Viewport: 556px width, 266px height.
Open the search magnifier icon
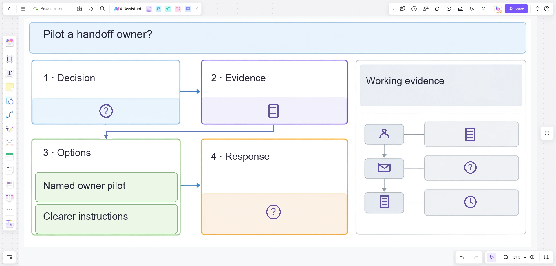point(102,9)
